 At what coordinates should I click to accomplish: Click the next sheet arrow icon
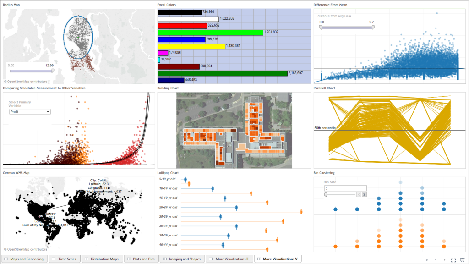[x=445, y=260]
